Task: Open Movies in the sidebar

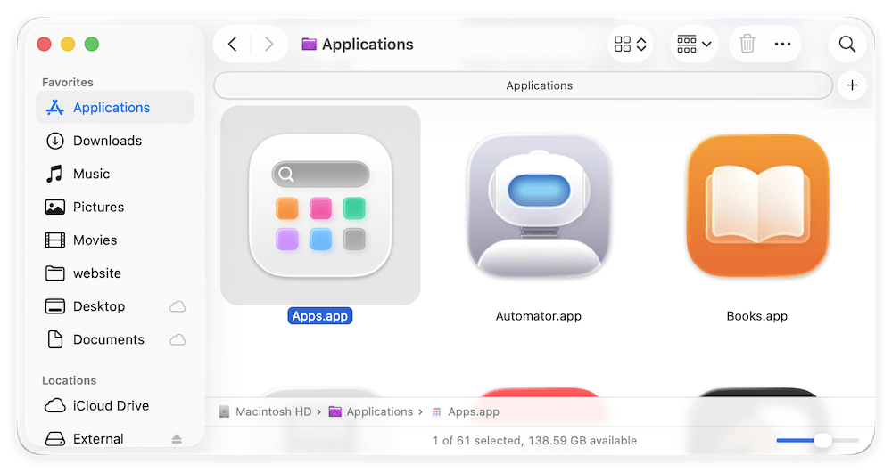Action: [115, 240]
